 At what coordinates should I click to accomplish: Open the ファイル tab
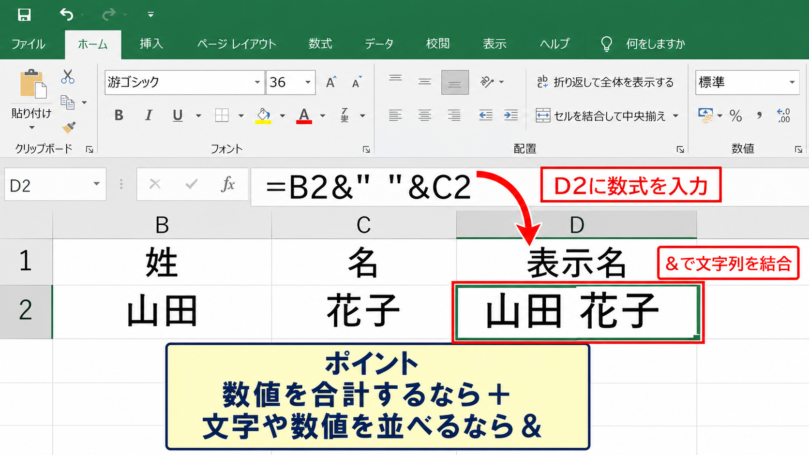coord(28,44)
